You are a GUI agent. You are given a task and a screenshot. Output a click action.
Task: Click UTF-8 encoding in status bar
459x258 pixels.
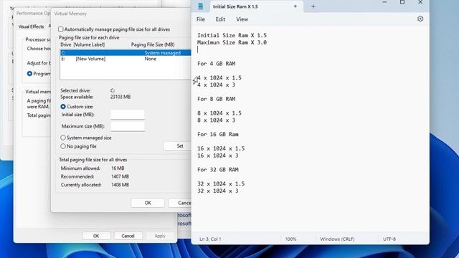coord(389,239)
